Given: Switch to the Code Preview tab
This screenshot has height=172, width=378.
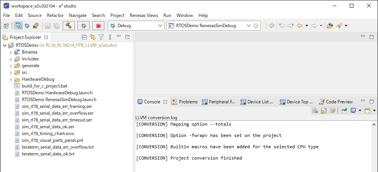Looking at the screenshot, I should [x=336, y=102].
